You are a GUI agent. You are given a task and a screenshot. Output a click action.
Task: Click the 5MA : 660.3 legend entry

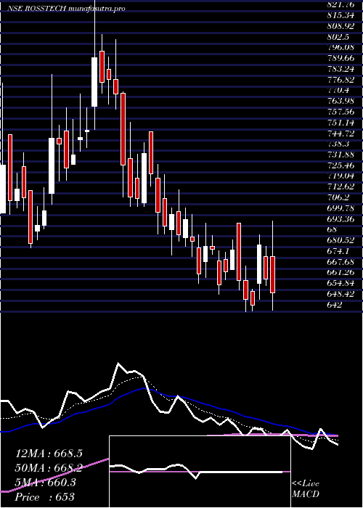click(45, 483)
